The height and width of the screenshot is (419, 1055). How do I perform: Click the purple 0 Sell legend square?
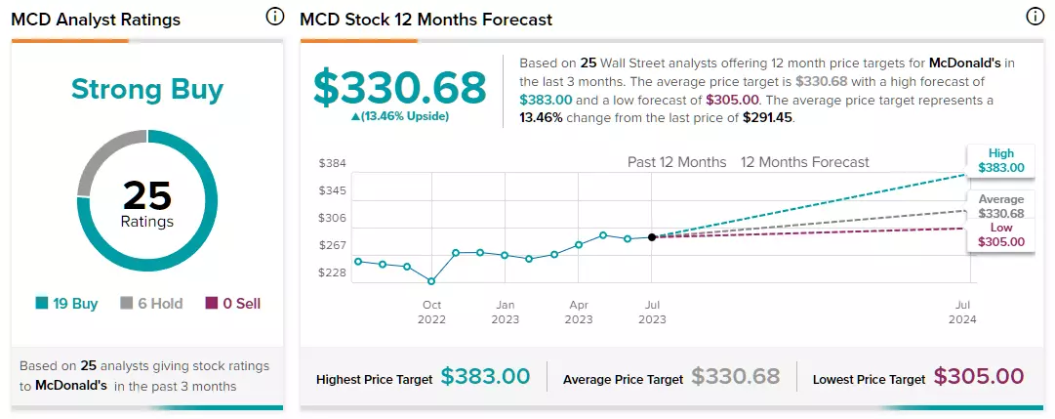(211, 304)
